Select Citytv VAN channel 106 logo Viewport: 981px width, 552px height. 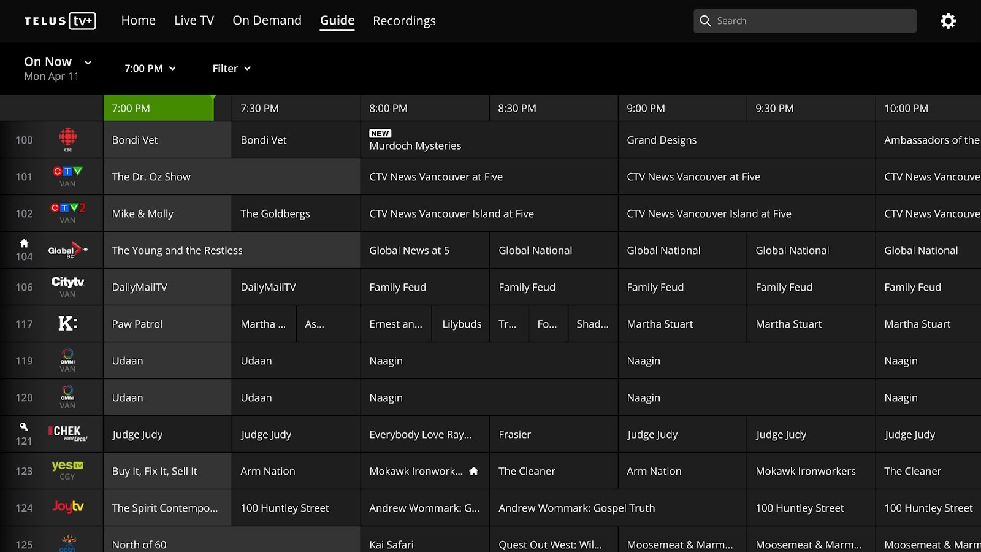click(67, 286)
